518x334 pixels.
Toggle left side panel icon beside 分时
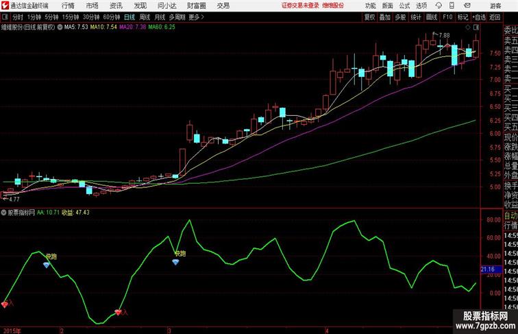point(5,17)
